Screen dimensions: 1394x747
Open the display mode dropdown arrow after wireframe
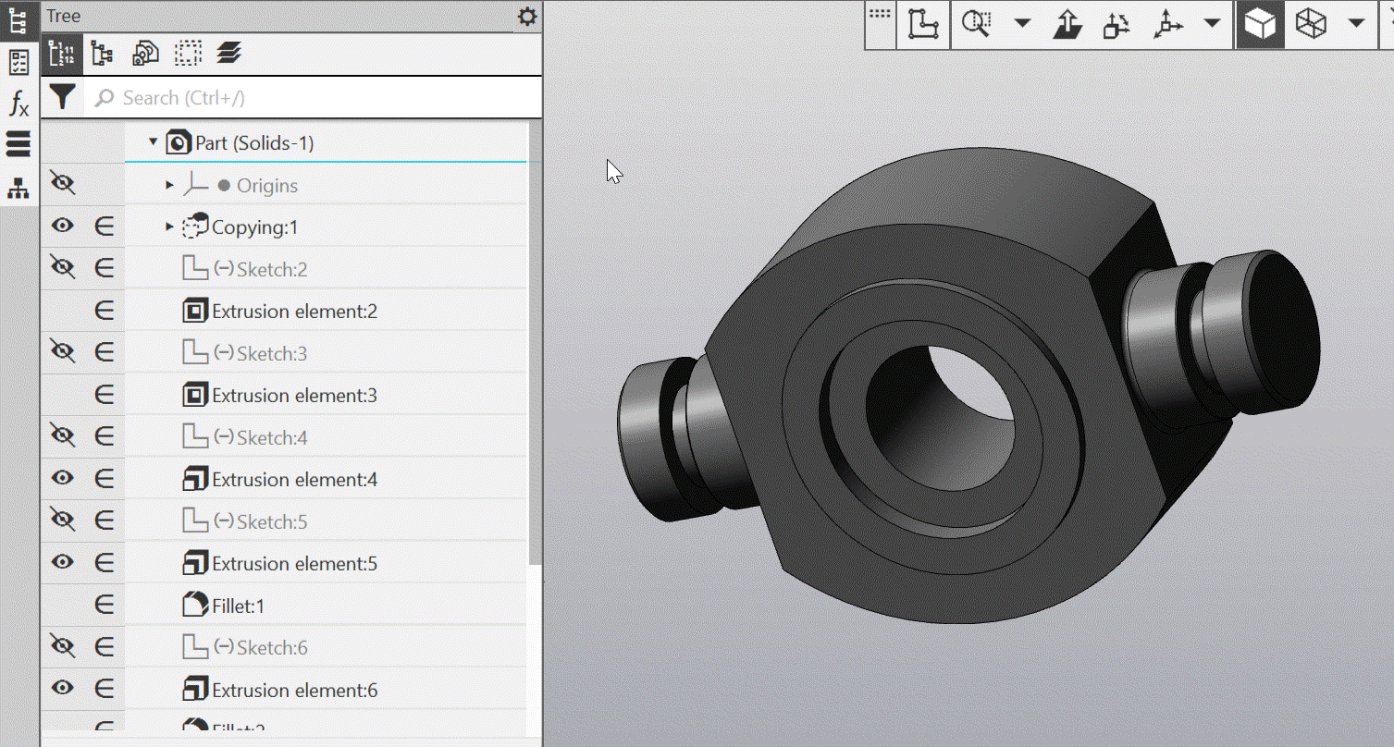(x=1356, y=24)
